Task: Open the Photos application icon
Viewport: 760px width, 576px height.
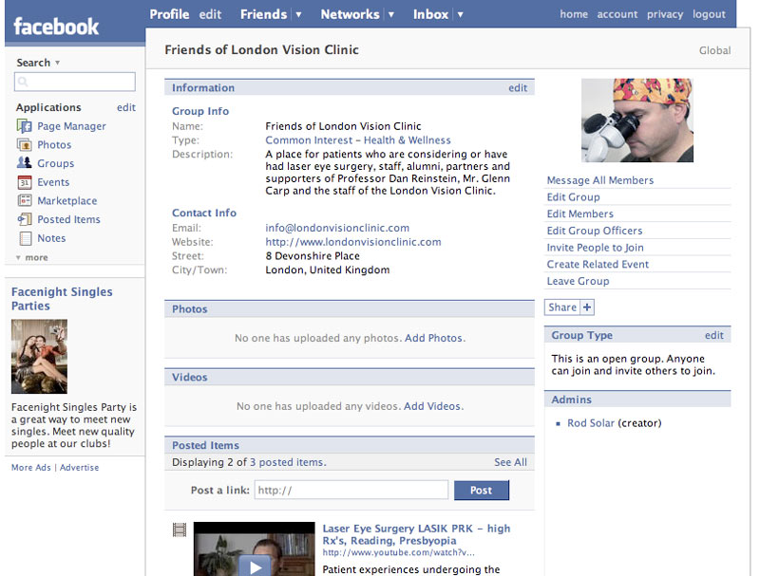Action: (25, 145)
